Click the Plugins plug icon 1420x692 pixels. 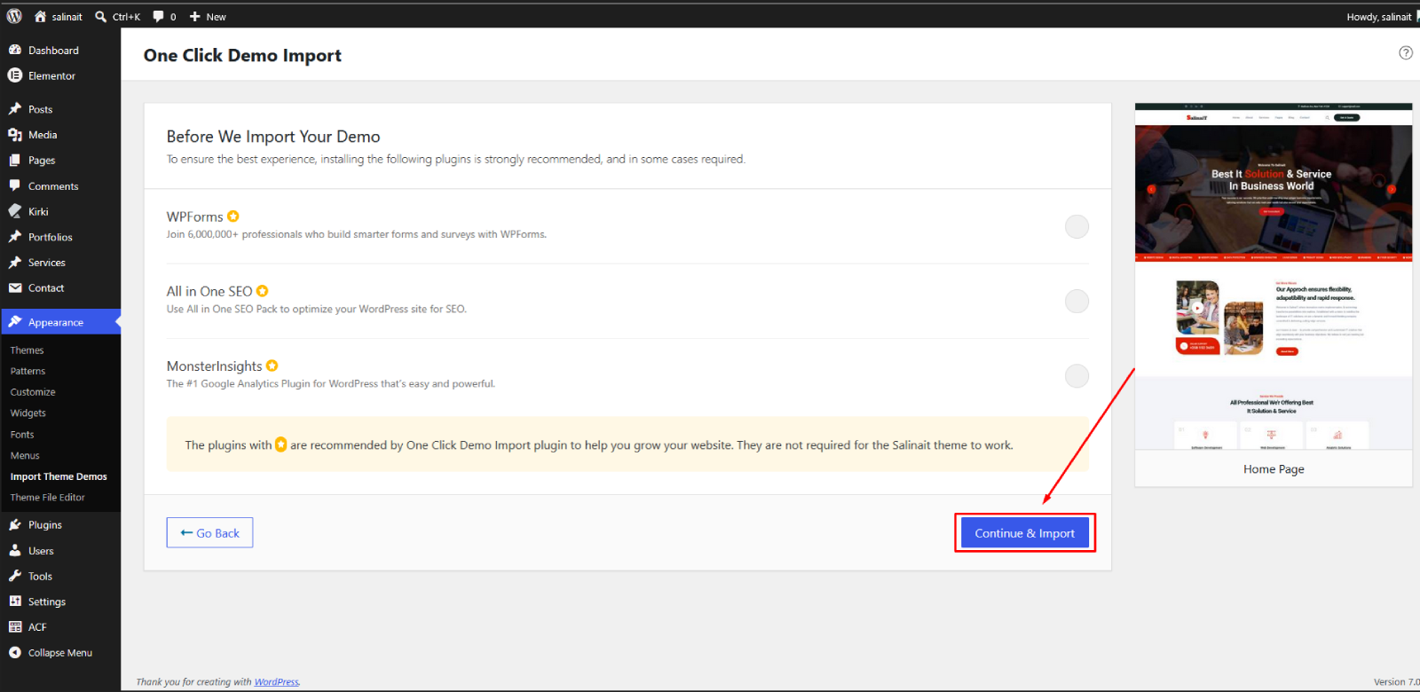pyautogui.click(x=15, y=524)
